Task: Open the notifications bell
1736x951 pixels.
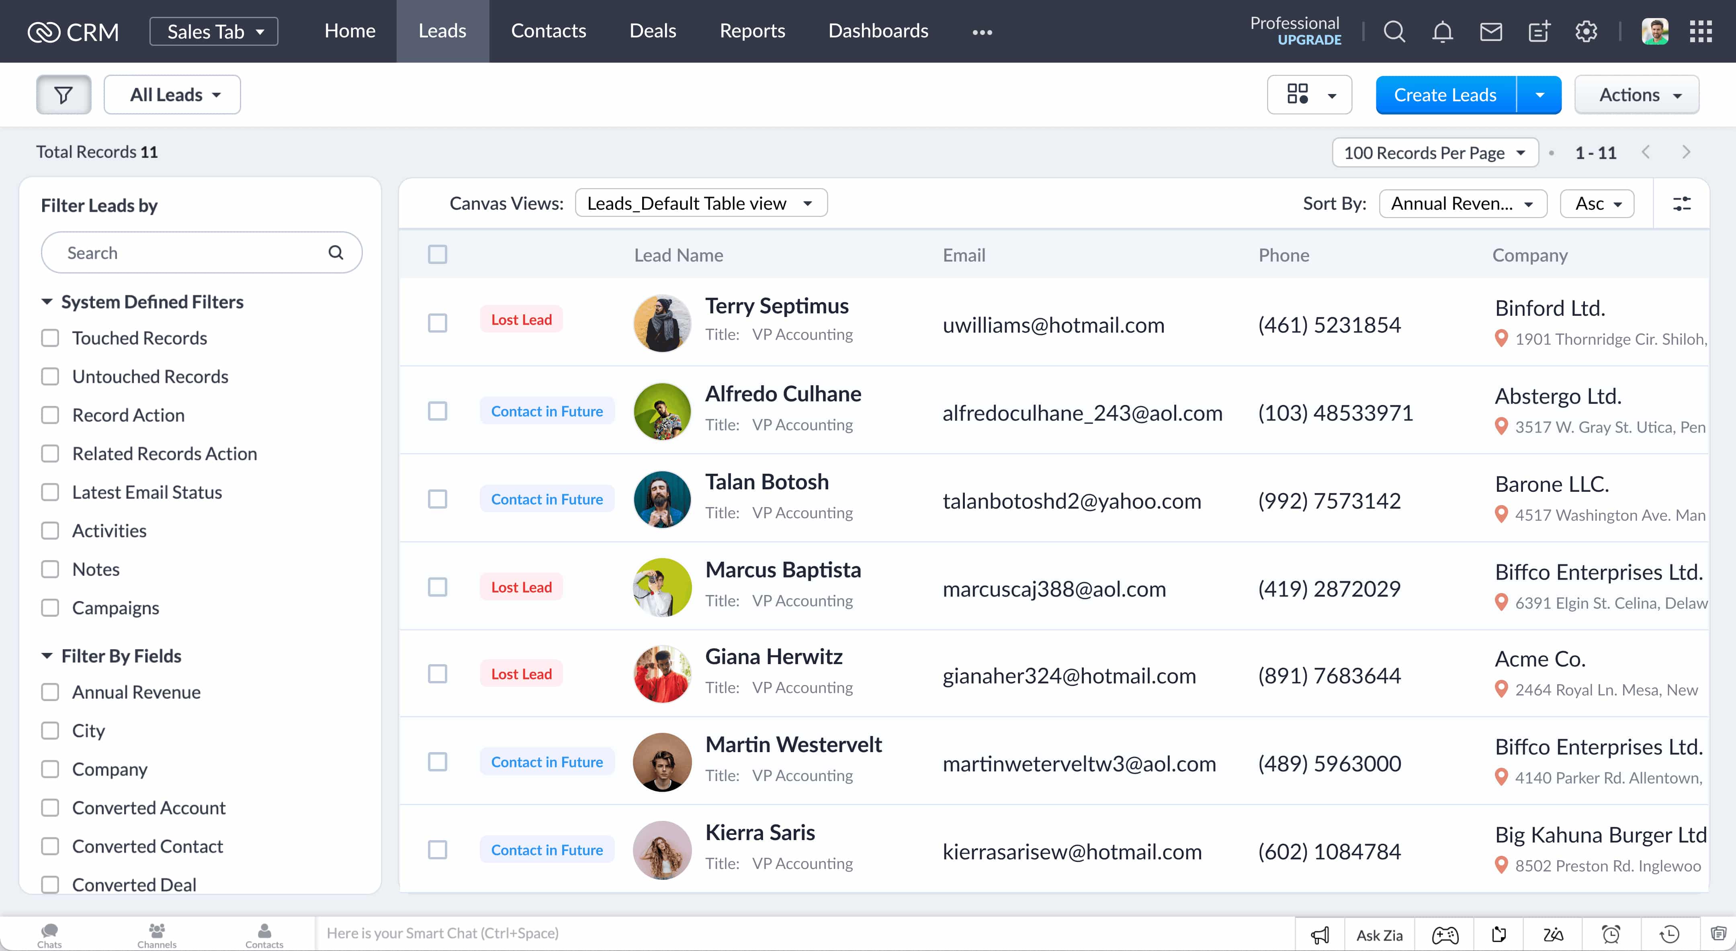Action: [x=1442, y=32]
